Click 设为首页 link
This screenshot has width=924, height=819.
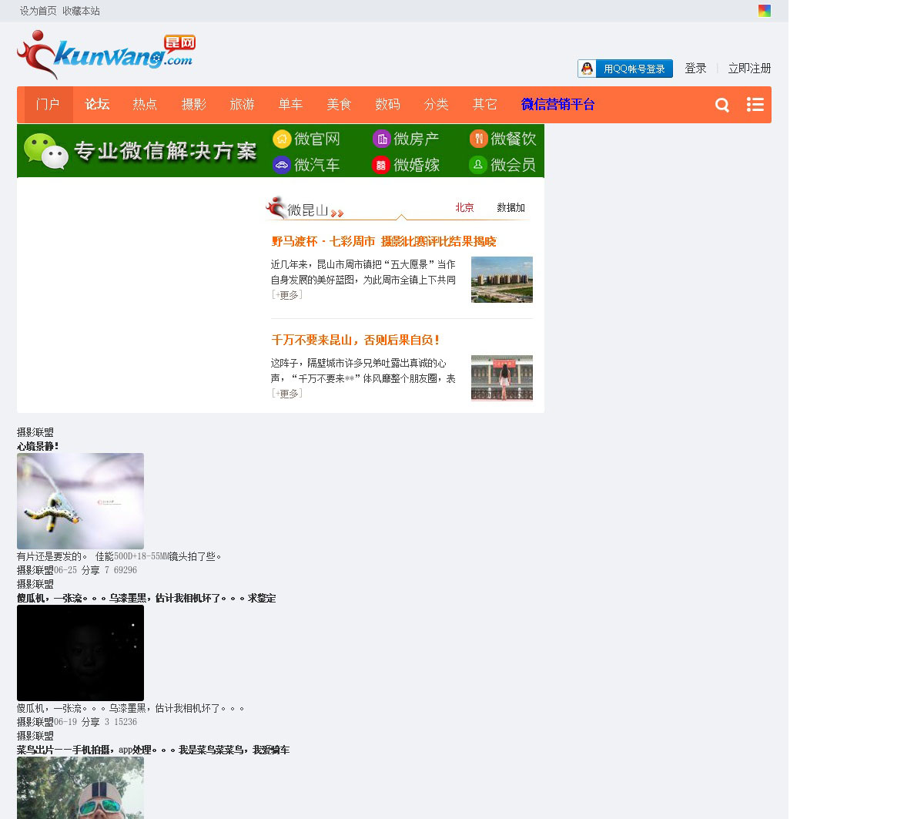click(38, 11)
